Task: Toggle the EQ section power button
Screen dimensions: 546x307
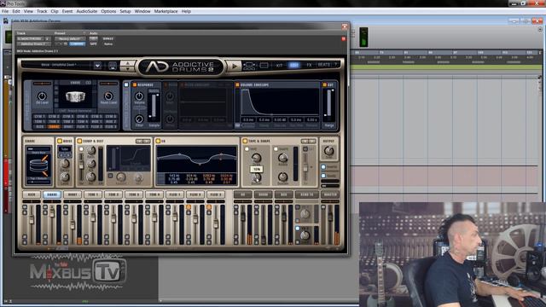Action: tap(158, 141)
